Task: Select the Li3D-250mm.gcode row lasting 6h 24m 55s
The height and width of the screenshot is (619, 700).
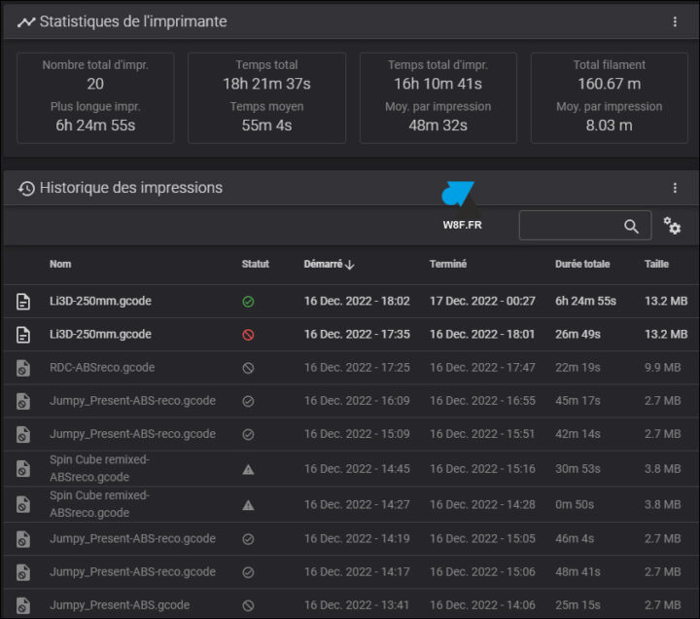Action: [x=350, y=302]
